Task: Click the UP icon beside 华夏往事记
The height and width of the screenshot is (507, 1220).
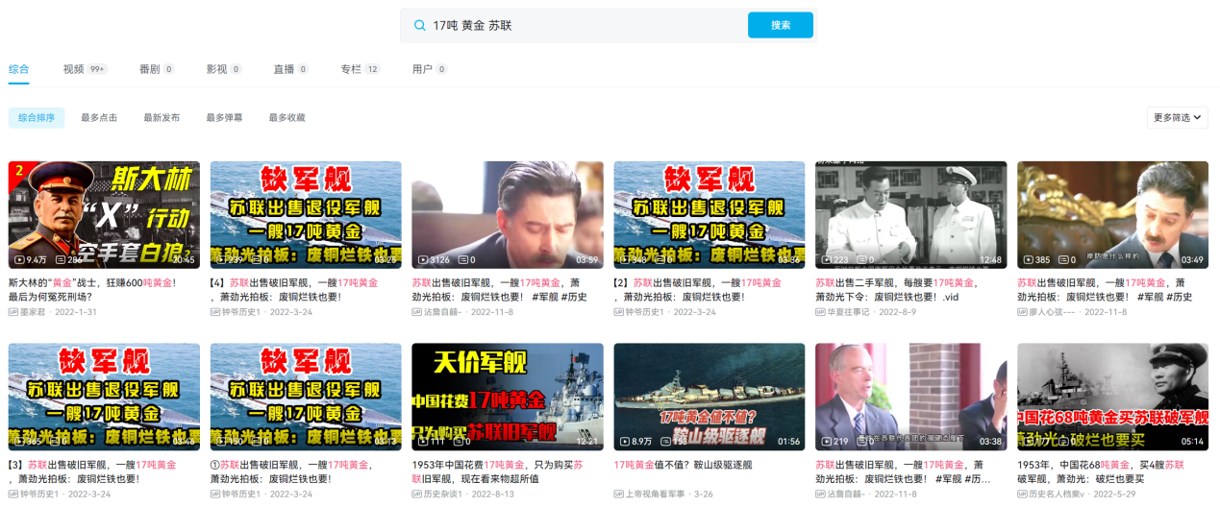Action: (821, 312)
